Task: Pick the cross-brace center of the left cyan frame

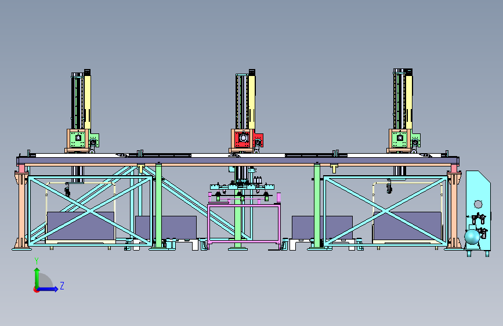Action: click(89, 211)
